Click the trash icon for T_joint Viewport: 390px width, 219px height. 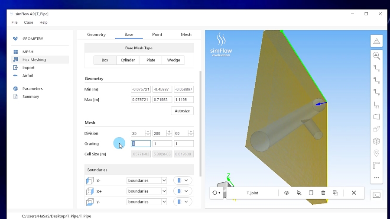pos(323,193)
